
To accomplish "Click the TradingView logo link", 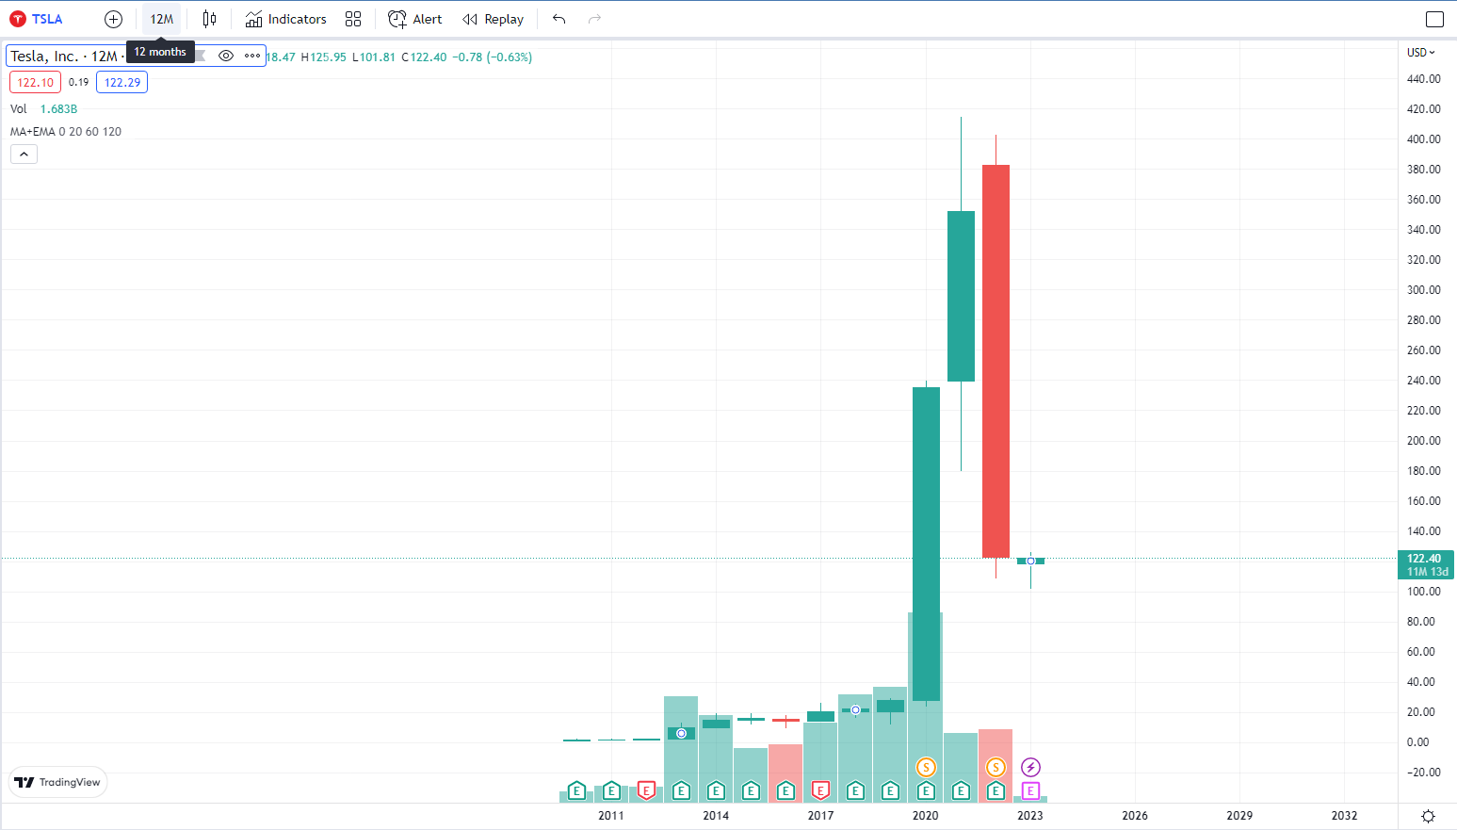I will coord(57,782).
